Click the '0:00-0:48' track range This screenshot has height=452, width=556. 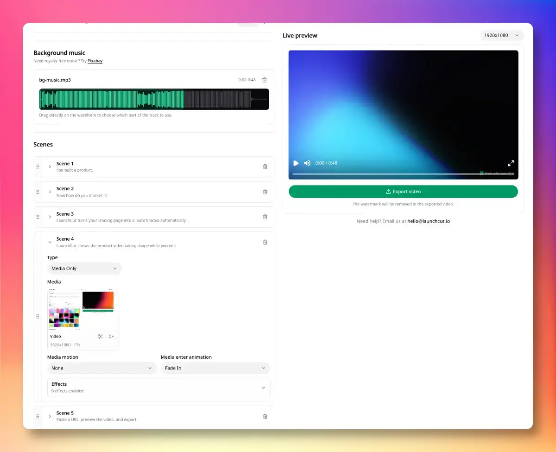point(247,80)
